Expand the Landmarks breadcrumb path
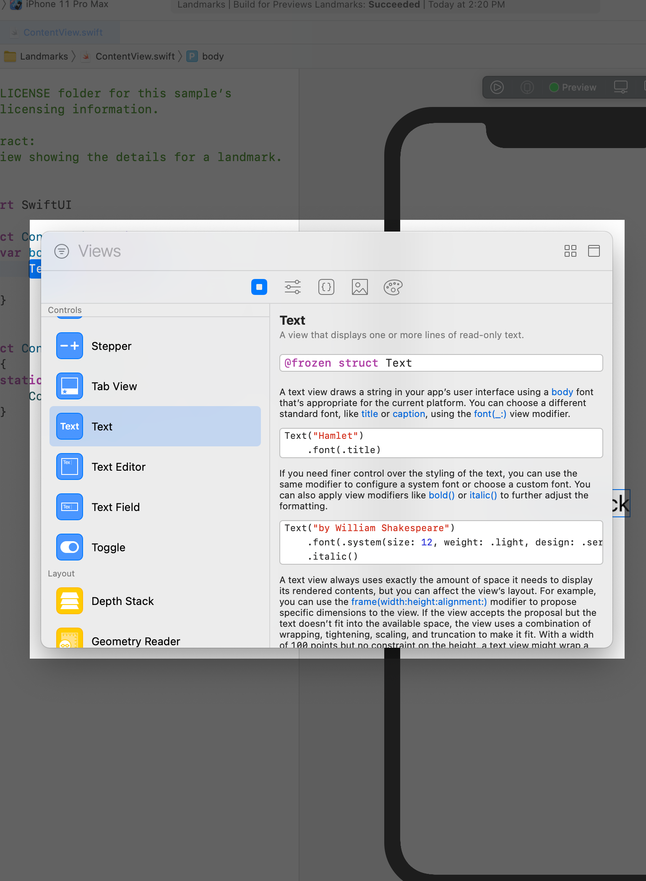 [x=44, y=56]
